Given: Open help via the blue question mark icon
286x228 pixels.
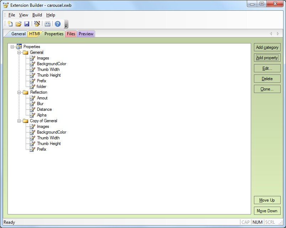Looking at the screenshot, I should 58,24.
